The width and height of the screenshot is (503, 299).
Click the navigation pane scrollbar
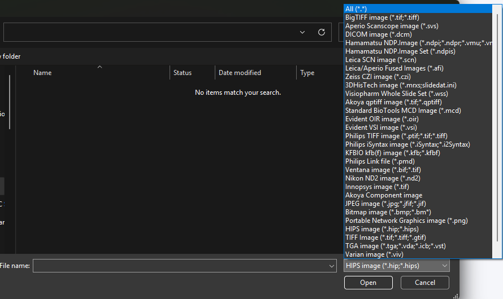(x=10, y=102)
